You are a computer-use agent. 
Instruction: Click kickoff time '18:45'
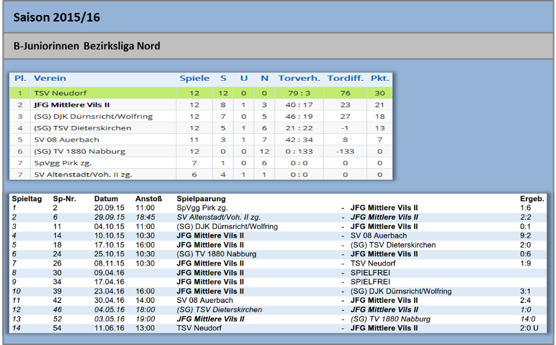tap(145, 218)
